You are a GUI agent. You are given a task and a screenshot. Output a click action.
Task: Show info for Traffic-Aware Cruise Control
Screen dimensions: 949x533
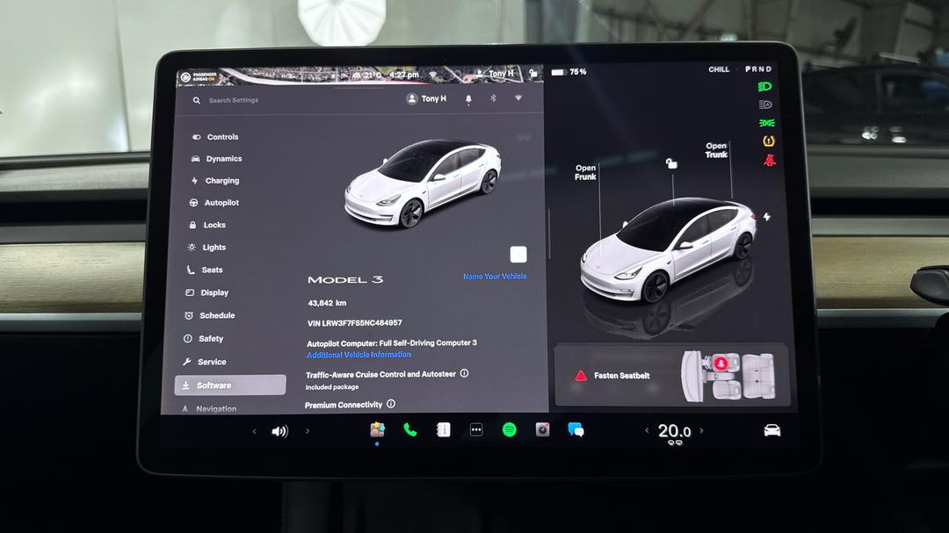[x=464, y=373]
